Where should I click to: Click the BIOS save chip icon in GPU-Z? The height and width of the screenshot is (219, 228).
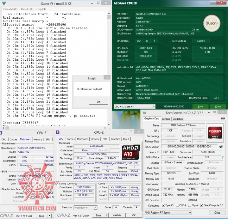221,146
